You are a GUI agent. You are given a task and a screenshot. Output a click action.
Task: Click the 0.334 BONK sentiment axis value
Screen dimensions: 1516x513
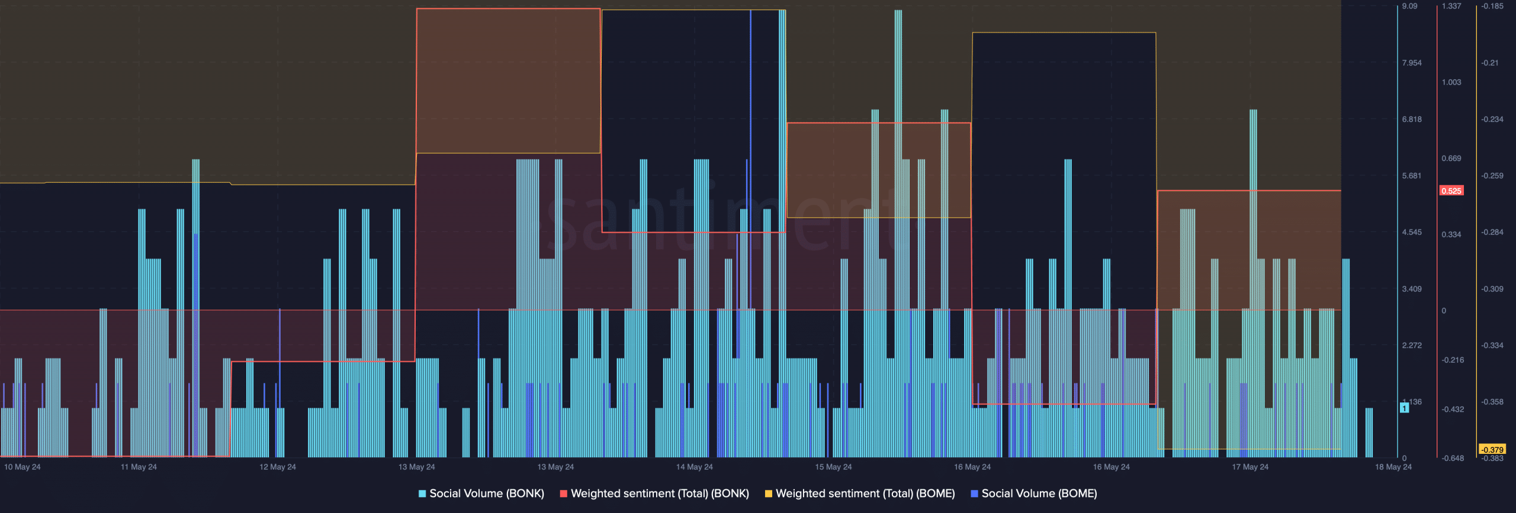coord(1451,234)
